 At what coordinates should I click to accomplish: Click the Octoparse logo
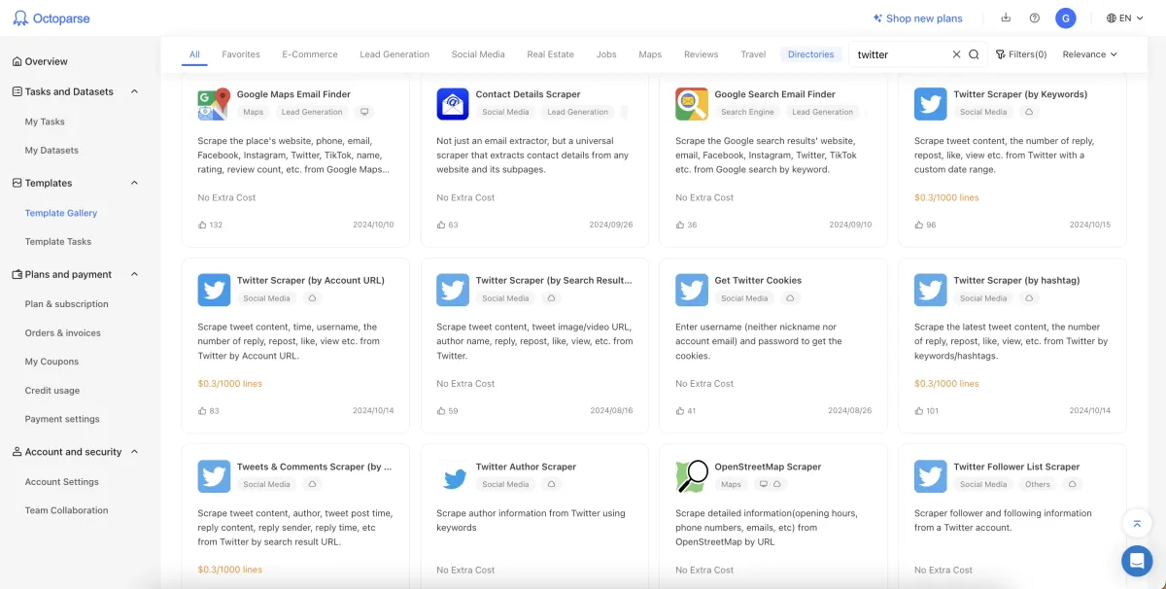(53, 18)
